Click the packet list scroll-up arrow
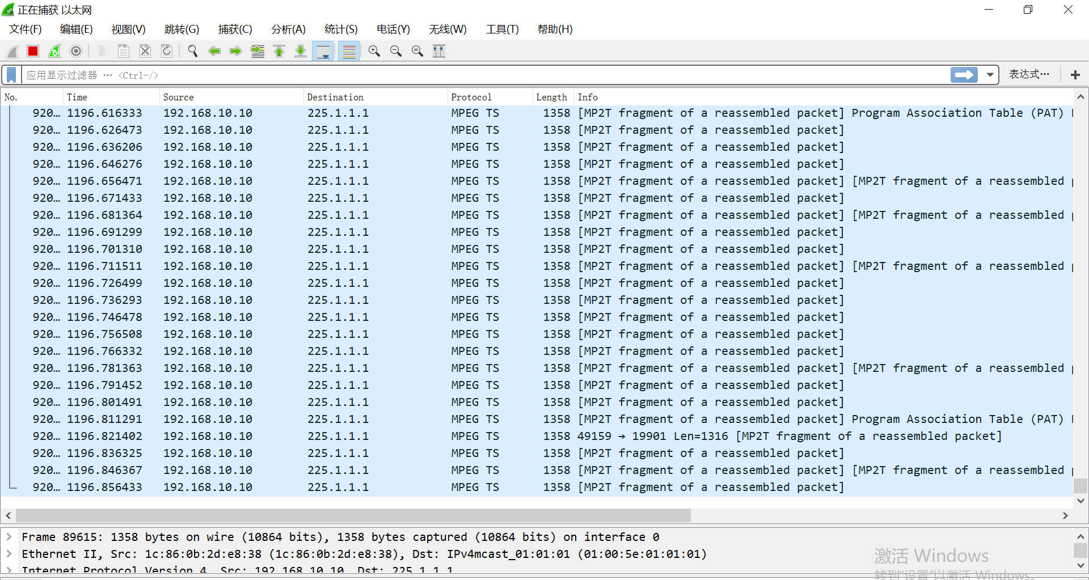The width and height of the screenshot is (1089, 580). tap(1080, 97)
